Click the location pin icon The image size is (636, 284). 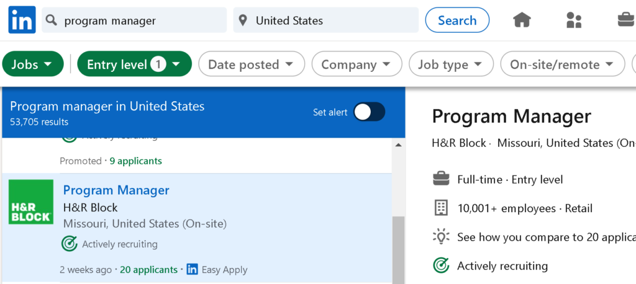click(x=243, y=20)
